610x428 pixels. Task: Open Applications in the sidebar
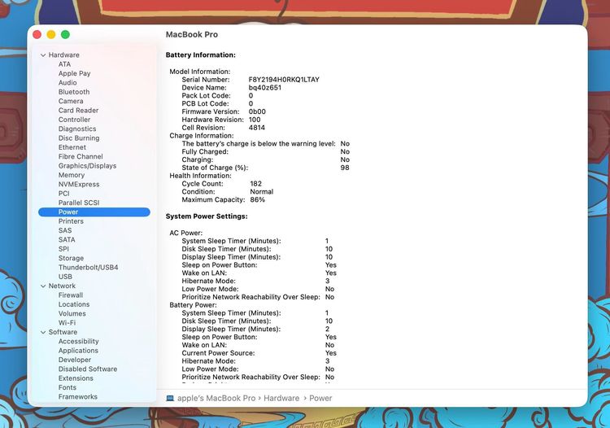(78, 351)
